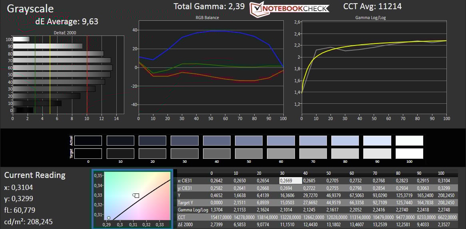
Task: Click the Gamma Log/Log chart
Action: [374, 68]
